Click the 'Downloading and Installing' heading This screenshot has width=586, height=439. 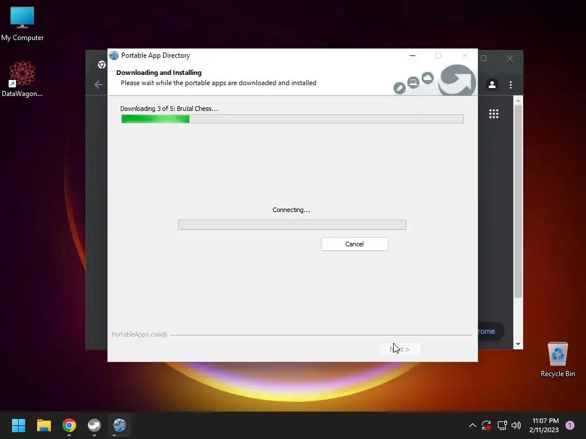[x=159, y=73]
